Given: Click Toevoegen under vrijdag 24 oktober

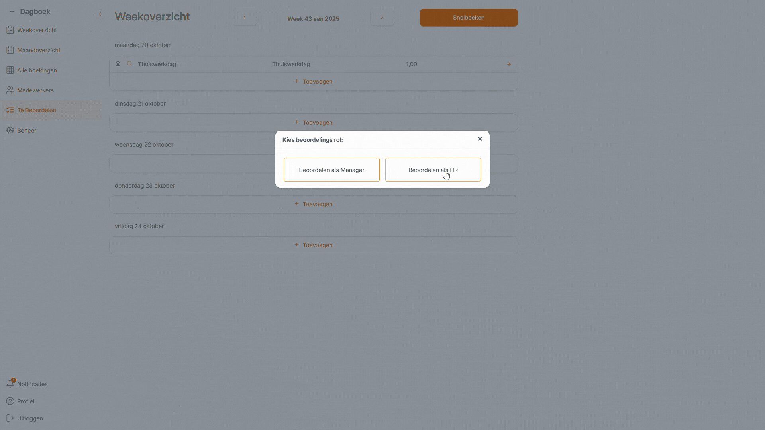Looking at the screenshot, I should click(314, 245).
